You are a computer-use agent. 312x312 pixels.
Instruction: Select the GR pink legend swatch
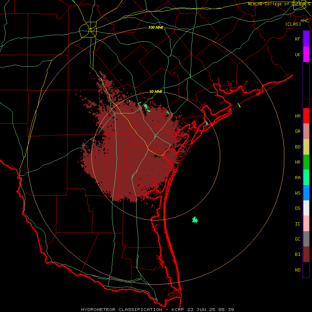coord(306,131)
